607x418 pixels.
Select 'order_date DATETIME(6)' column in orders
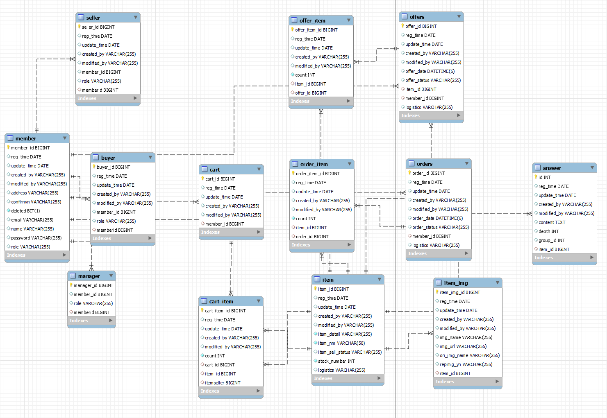(x=439, y=218)
